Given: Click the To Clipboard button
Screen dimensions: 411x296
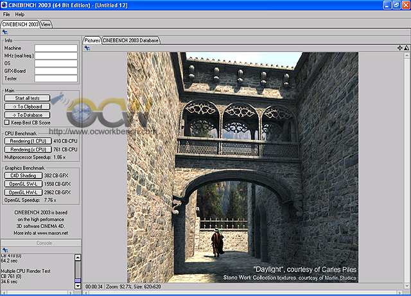Looking at the screenshot, I should click(x=27, y=107).
